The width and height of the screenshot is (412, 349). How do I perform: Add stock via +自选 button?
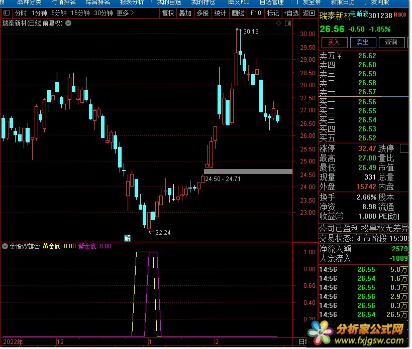(291, 13)
